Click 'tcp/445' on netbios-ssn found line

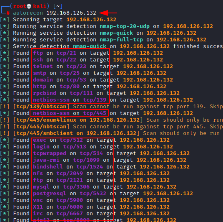pos(95,113)
